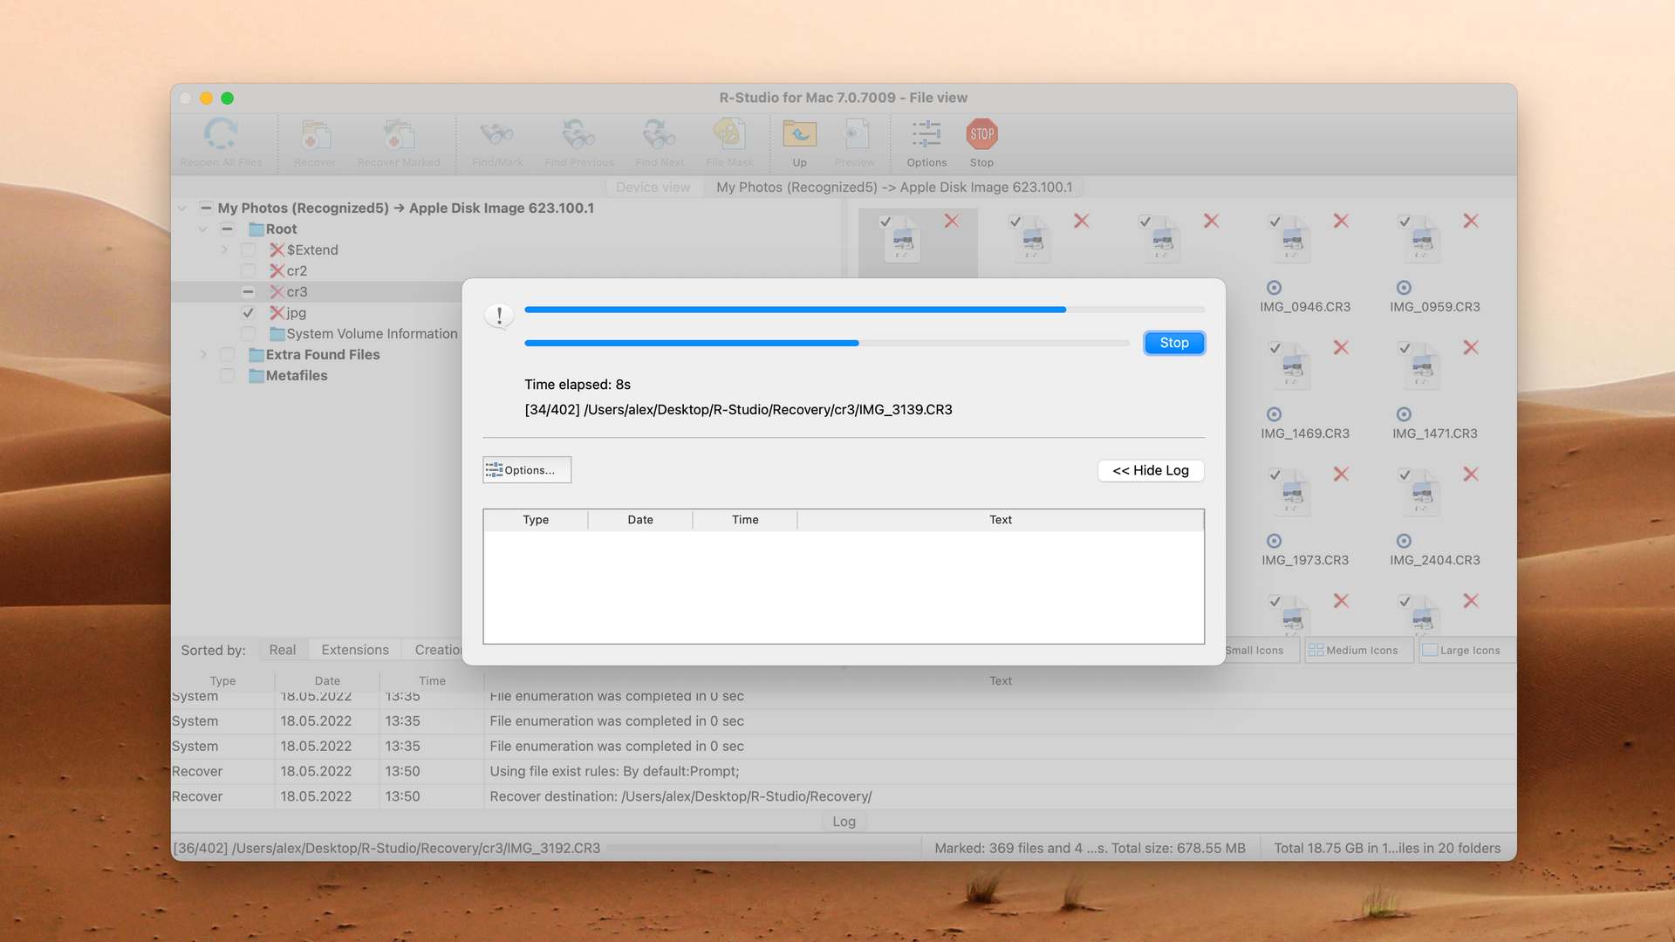Viewport: 1675px width, 942px height.
Task: Toggle the Metafiles checkbox
Action: (228, 376)
